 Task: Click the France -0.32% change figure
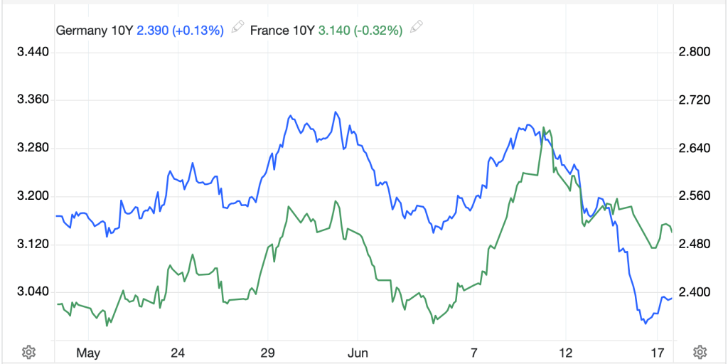coord(378,30)
